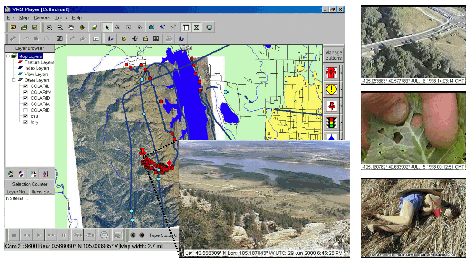The height and width of the screenshot is (263, 470).
Task: Click the A-Z sort layers icon
Action: (x=46, y=174)
